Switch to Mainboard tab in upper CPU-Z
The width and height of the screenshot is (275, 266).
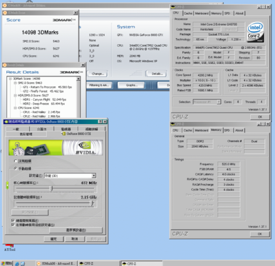pyautogui.click(x=202, y=13)
